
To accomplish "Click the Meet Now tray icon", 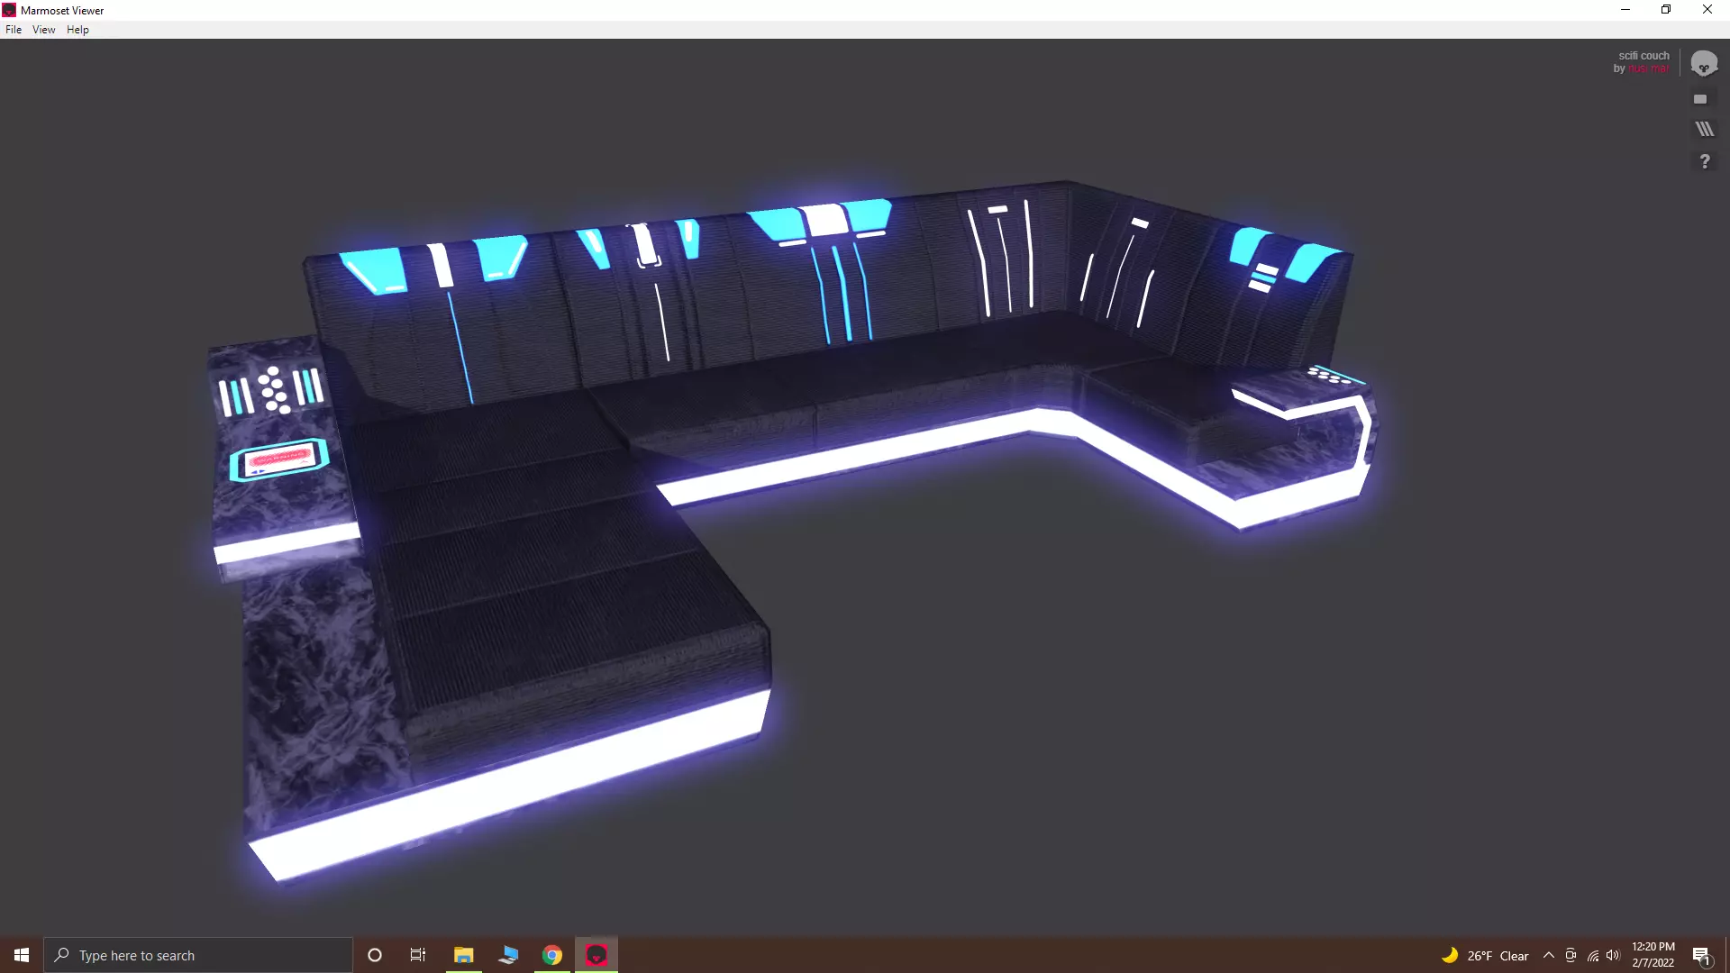I will [x=1571, y=956].
